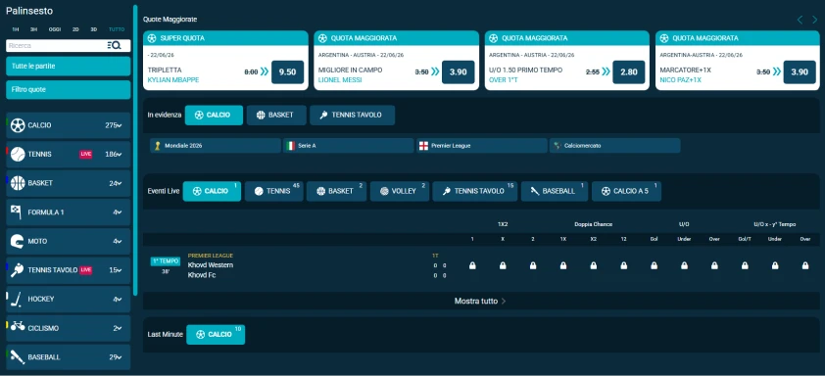Open the Last Minute Calcio button

coord(216,335)
